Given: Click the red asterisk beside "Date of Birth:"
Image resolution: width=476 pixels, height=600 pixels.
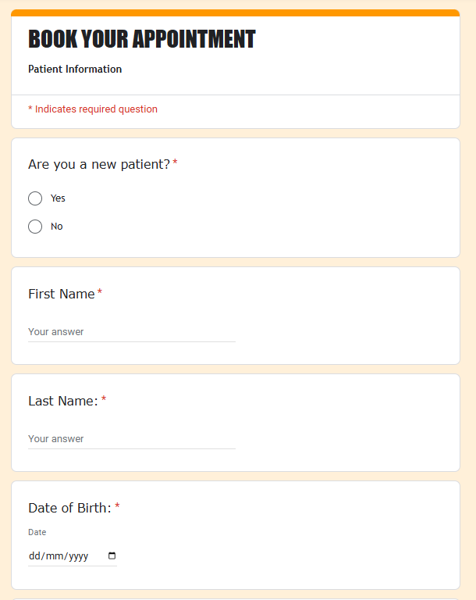Looking at the screenshot, I should tap(117, 507).
